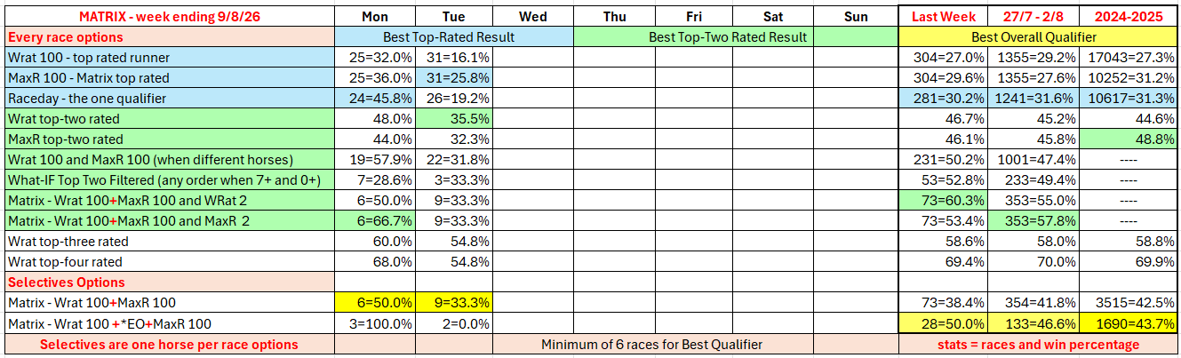Screen dimensions: 1181x358
Task: Click the Mon column header
Action: (374, 16)
